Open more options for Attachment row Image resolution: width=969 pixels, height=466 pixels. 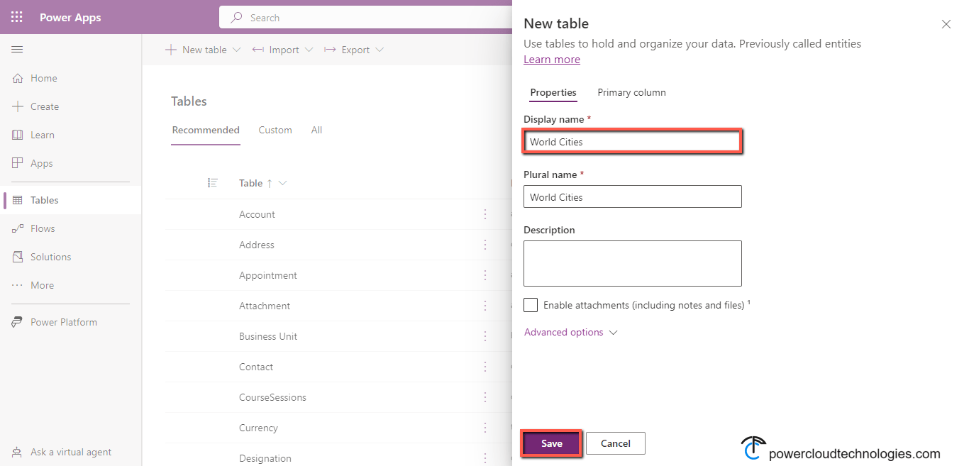[x=485, y=306]
